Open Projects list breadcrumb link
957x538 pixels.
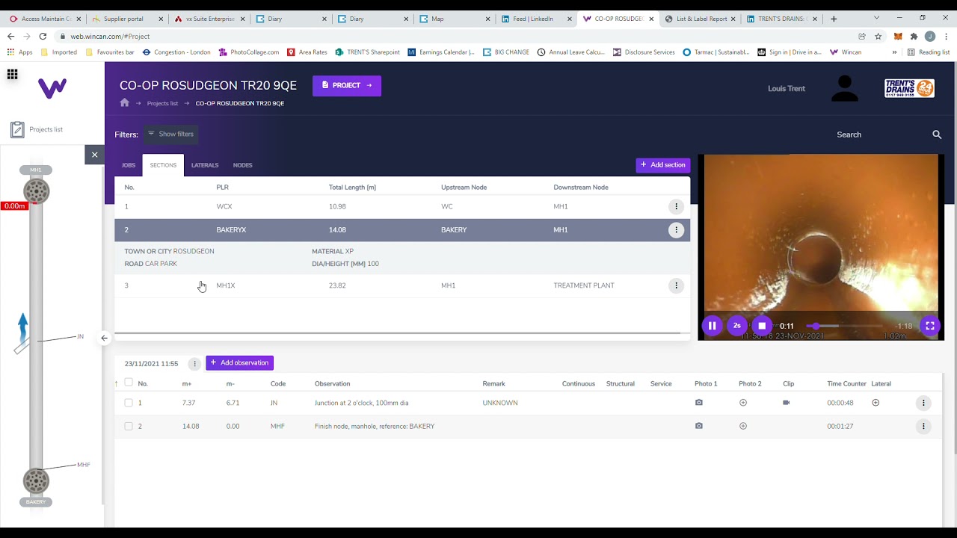[162, 103]
